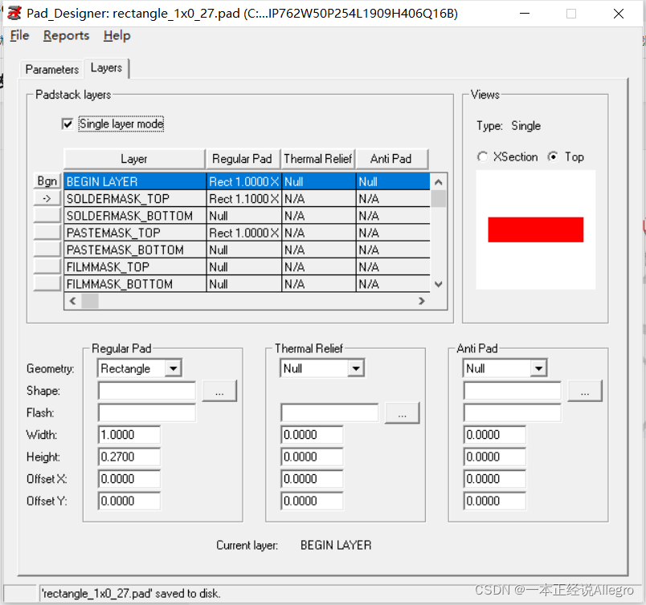
Task: Select the Layers tab
Action: tap(106, 67)
